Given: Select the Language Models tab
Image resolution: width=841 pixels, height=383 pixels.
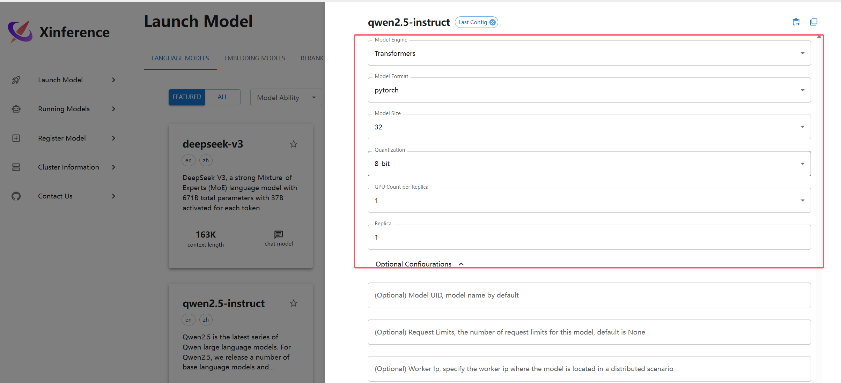Looking at the screenshot, I should [x=180, y=58].
